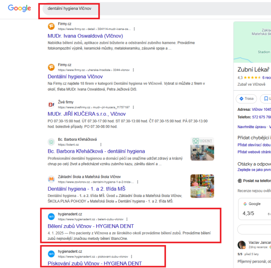Open three-dot menu for beleni-zubu-vlcnov result
The width and height of the screenshot is (271, 268).
(127, 219)
